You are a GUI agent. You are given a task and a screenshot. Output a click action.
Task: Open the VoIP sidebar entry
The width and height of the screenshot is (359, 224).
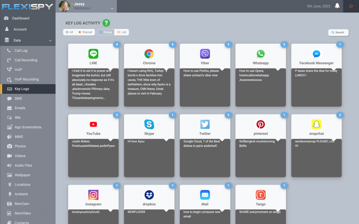tap(28, 70)
